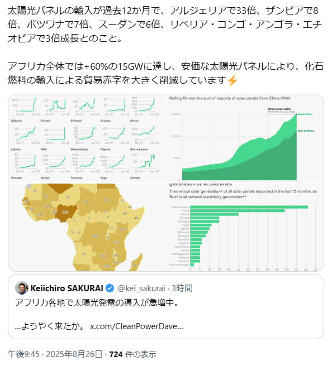The width and height of the screenshot is (332, 366).
Task: Open the Keiichiro SAKURAI display name
Action: pyautogui.click(x=67, y=288)
